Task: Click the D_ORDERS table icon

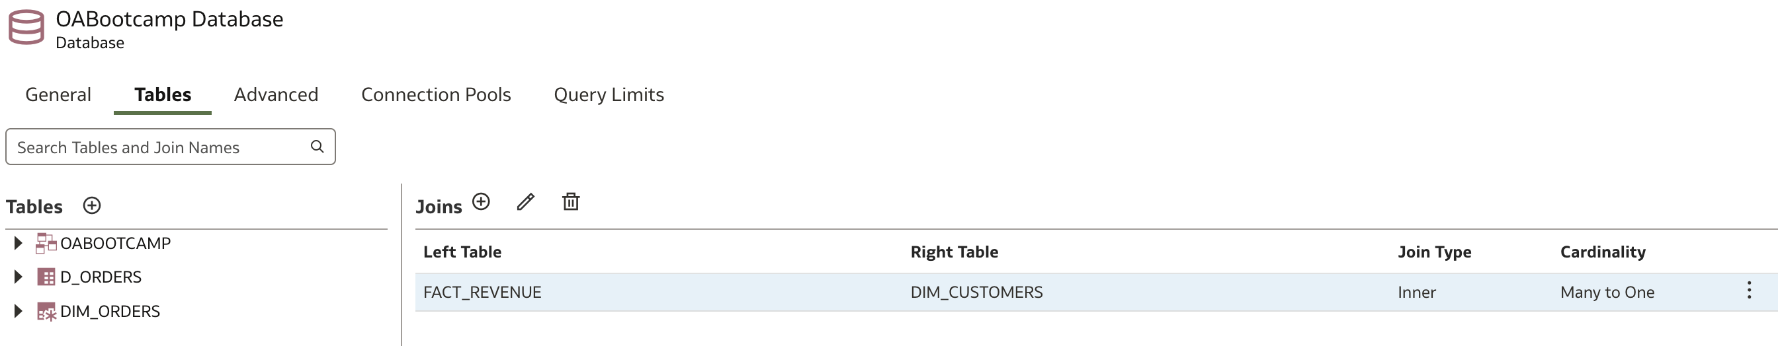Action: (x=46, y=277)
